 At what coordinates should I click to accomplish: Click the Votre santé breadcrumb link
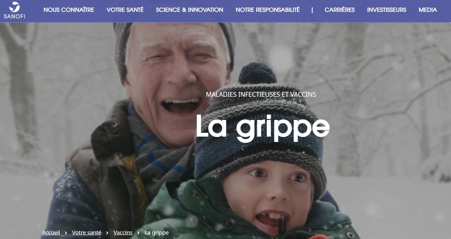87,233
